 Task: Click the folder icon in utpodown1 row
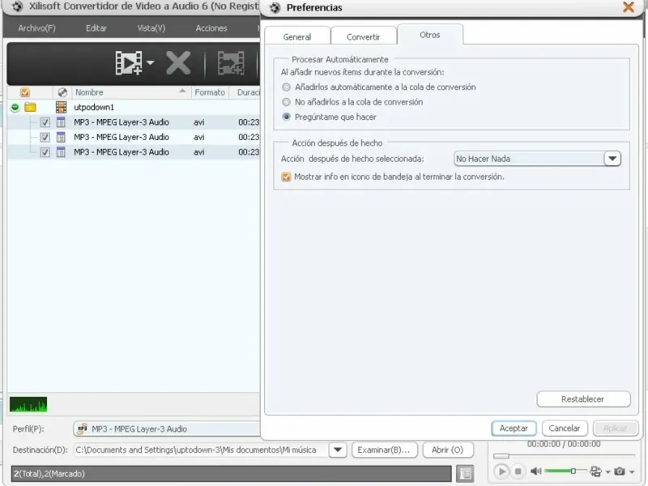pos(30,108)
